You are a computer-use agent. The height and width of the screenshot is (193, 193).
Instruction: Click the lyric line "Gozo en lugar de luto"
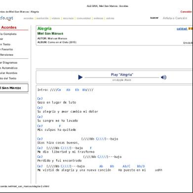[x=57, y=102]
